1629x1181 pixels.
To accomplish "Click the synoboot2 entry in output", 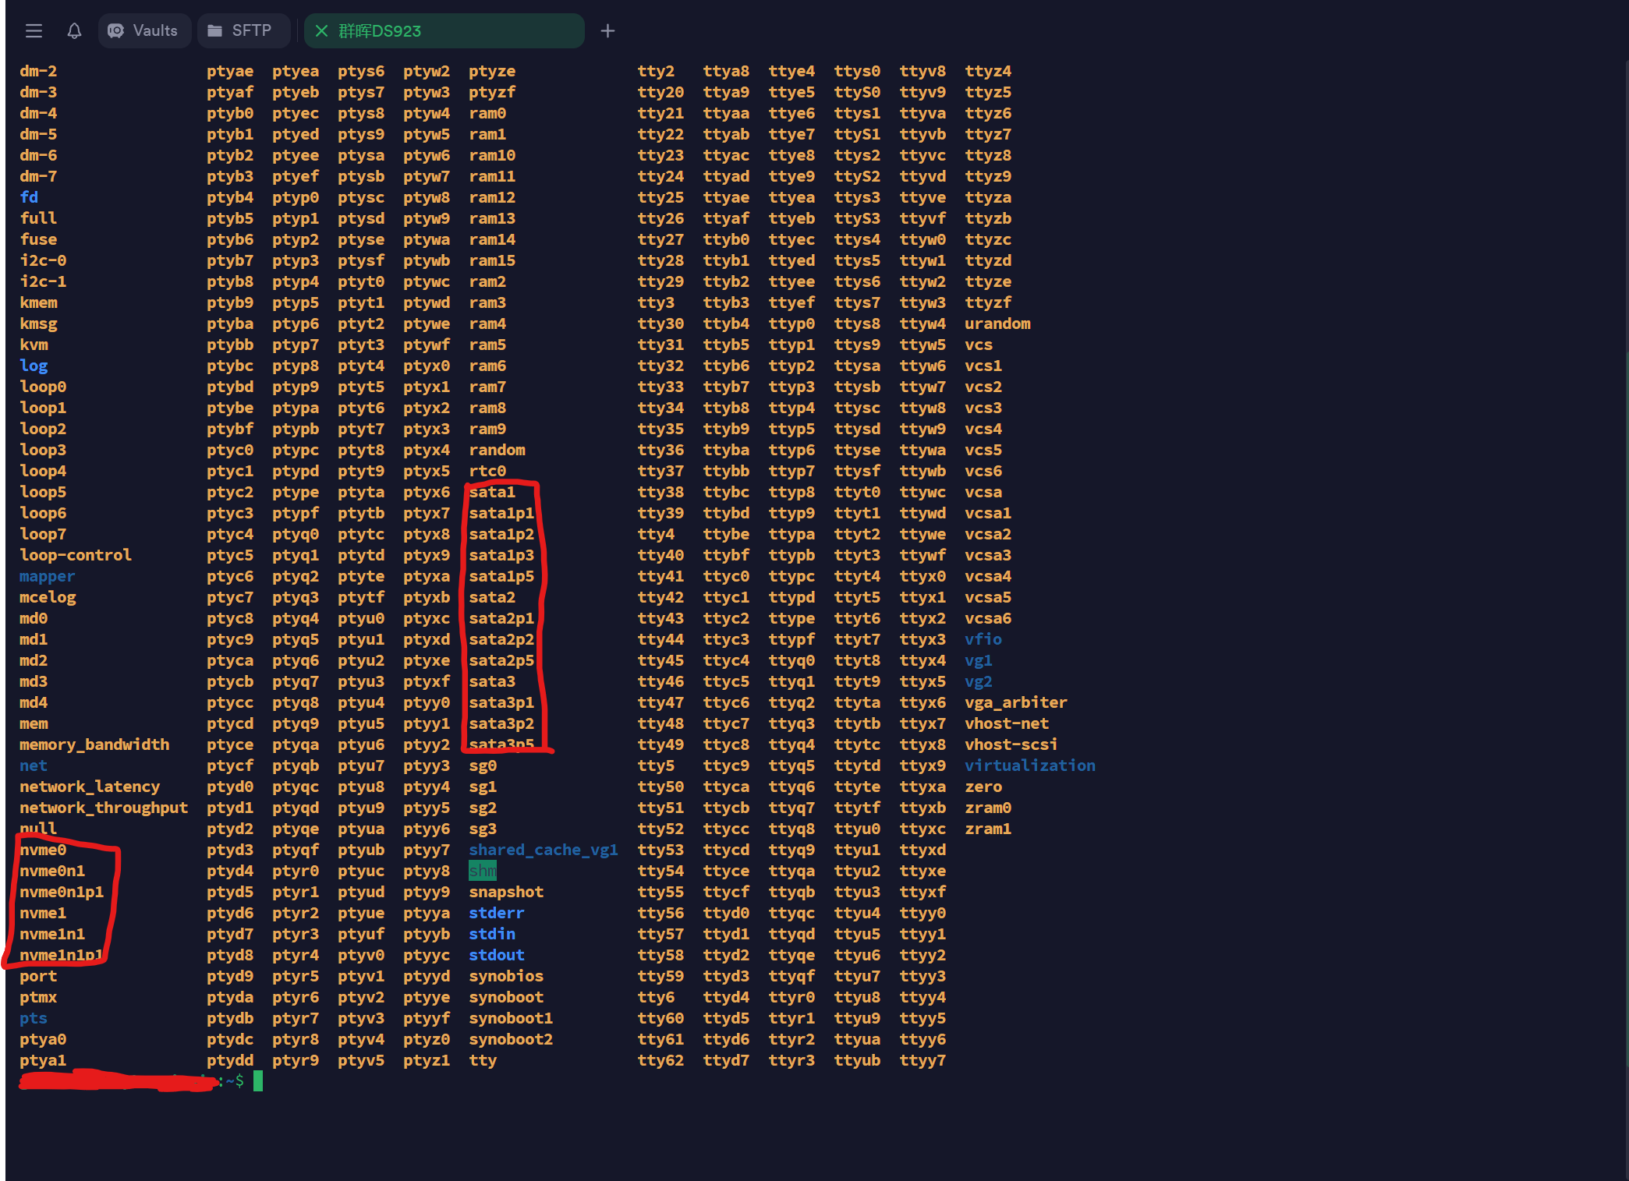I will pos(511,1039).
